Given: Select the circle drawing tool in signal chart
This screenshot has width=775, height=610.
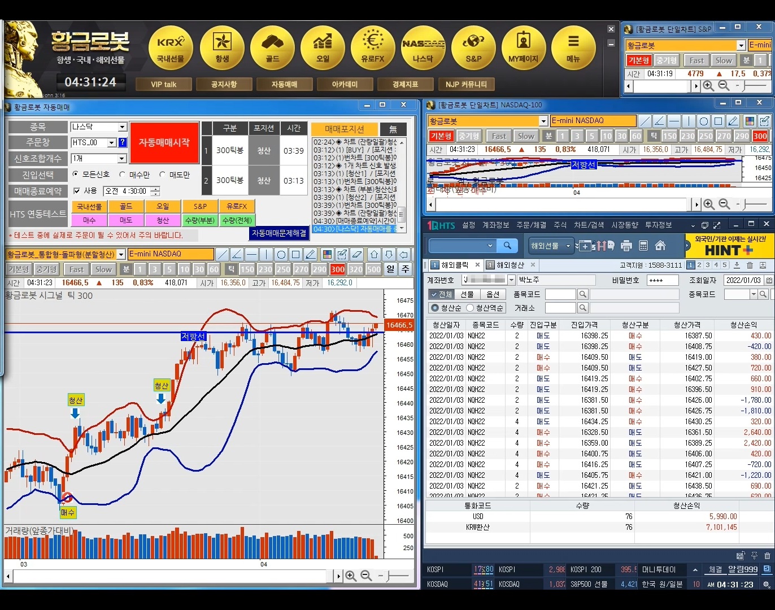Looking at the screenshot, I should tap(281, 254).
